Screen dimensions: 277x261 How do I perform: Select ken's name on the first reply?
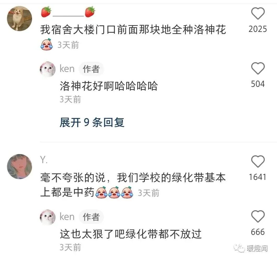pyautogui.click(x=67, y=69)
